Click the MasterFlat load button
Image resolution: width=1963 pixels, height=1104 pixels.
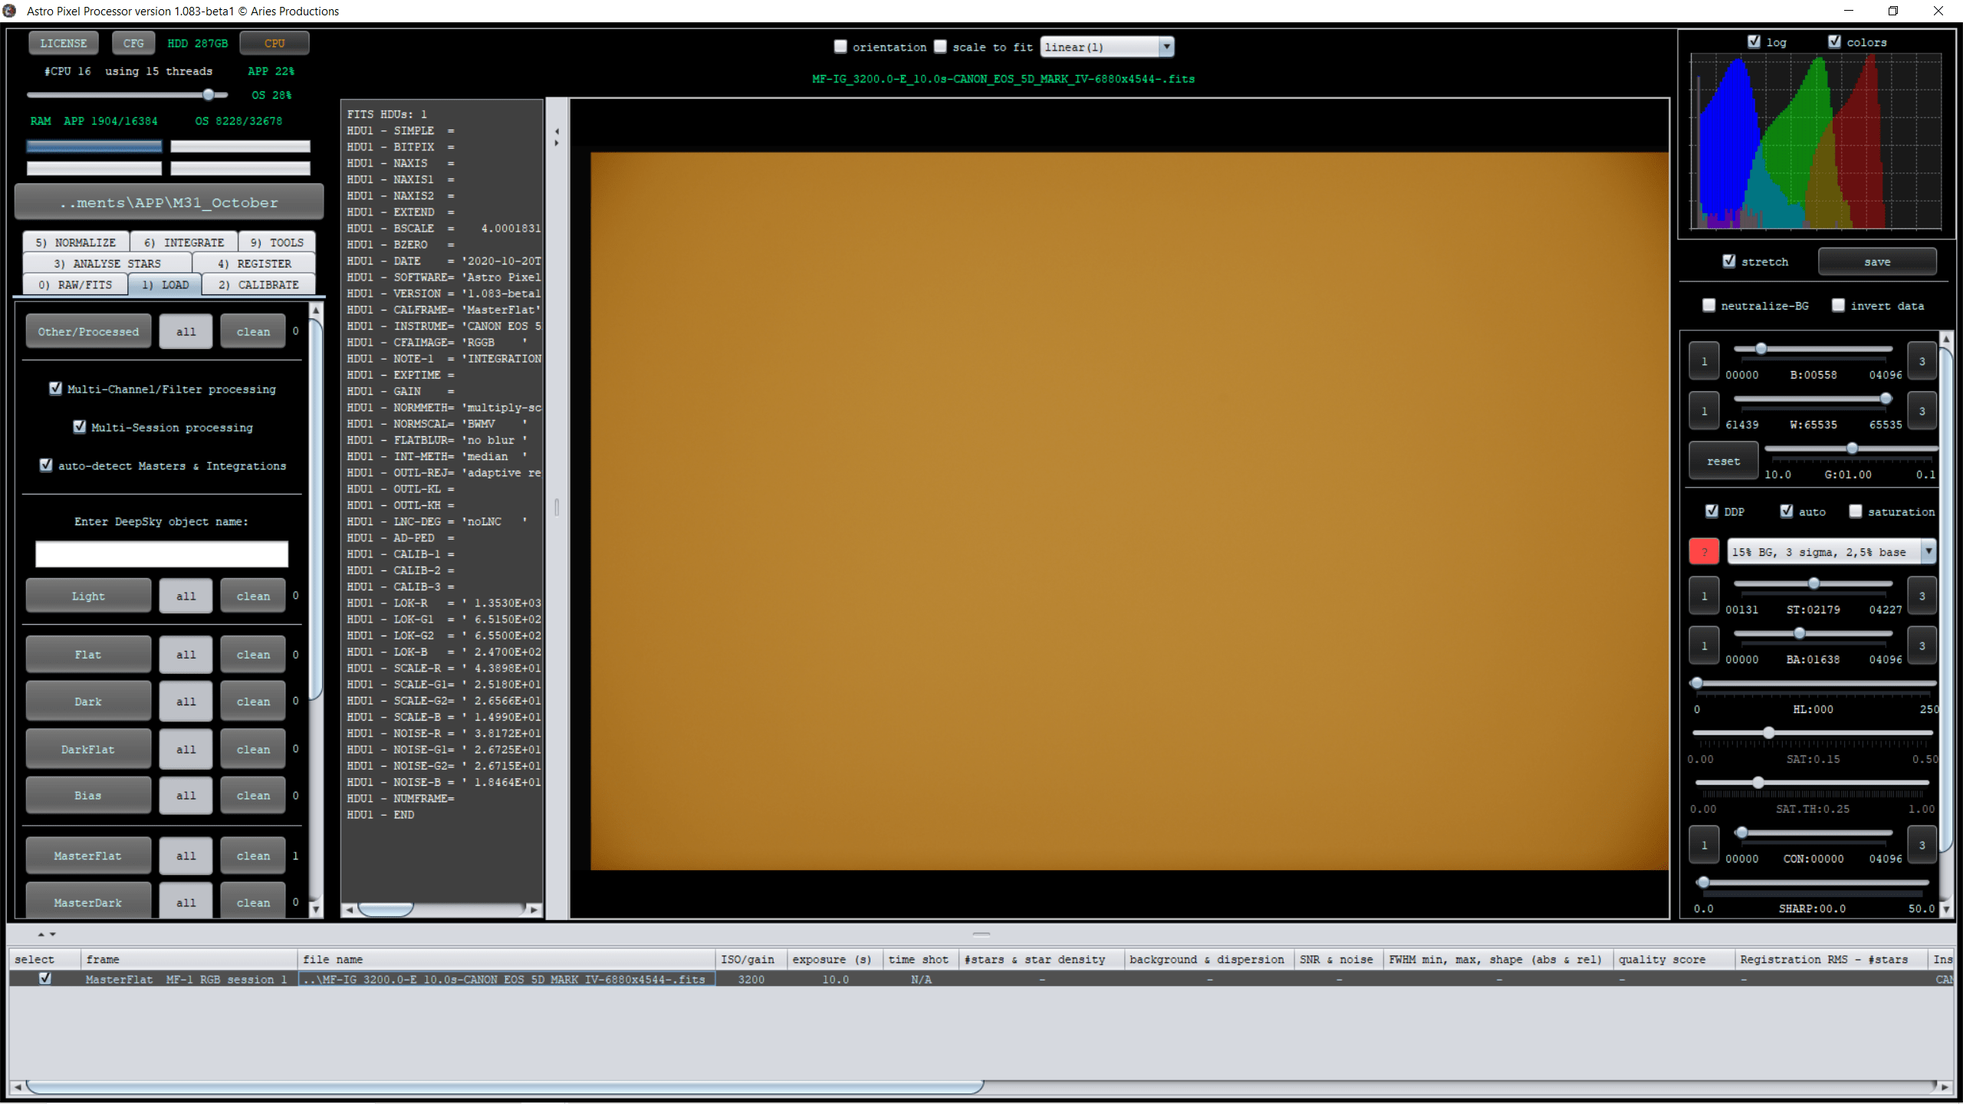click(x=88, y=856)
